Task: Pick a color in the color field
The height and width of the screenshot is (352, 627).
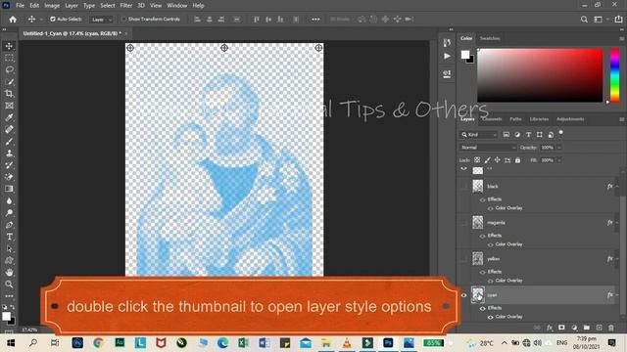Action: 540,75
